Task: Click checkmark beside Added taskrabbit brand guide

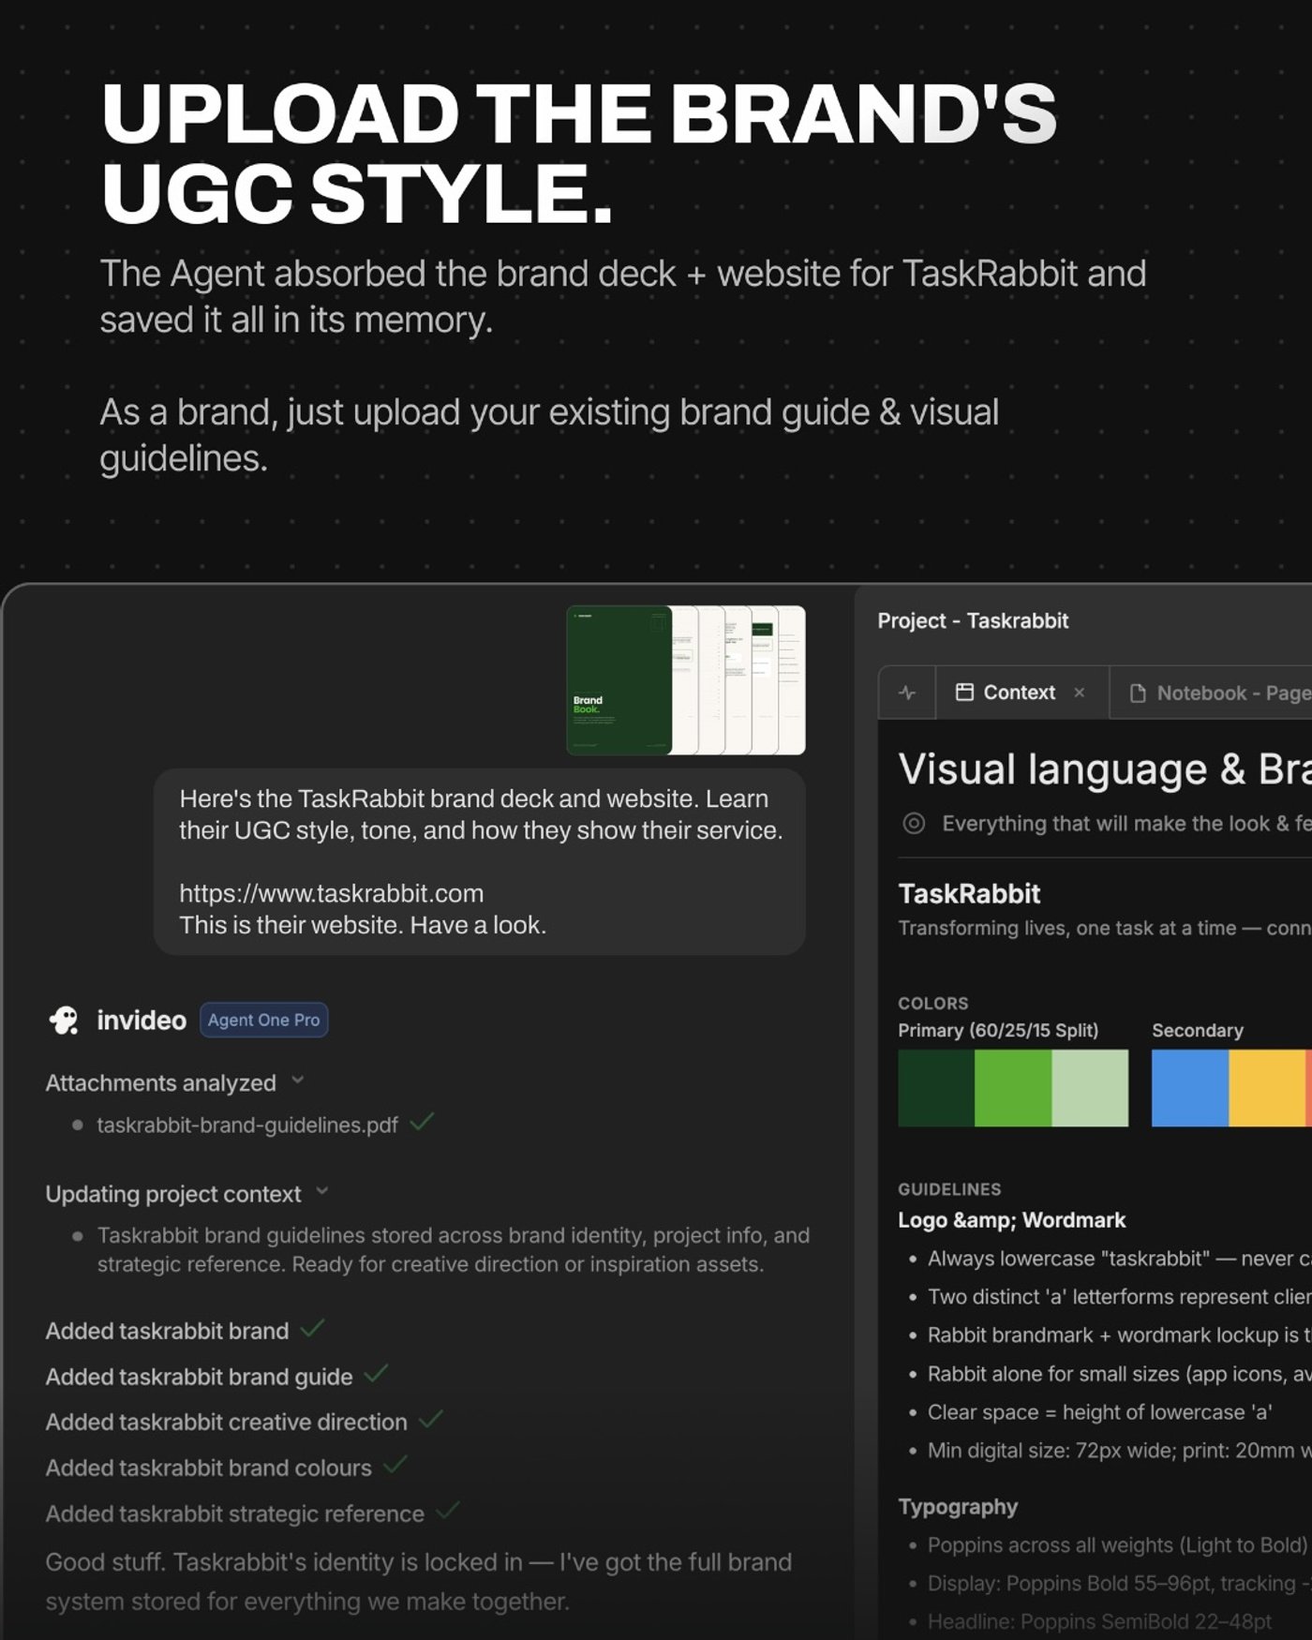Action: tap(376, 1373)
